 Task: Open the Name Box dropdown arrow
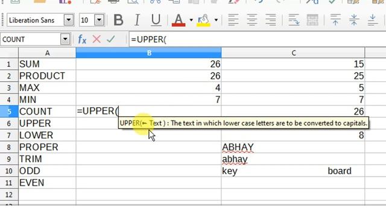(x=65, y=39)
